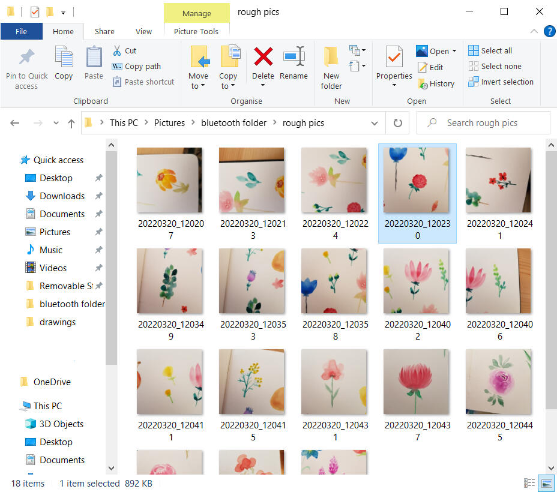This screenshot has height=492, width=557.
Task: Click the Cut scissors icon
Action: click(x=117, y=51)
